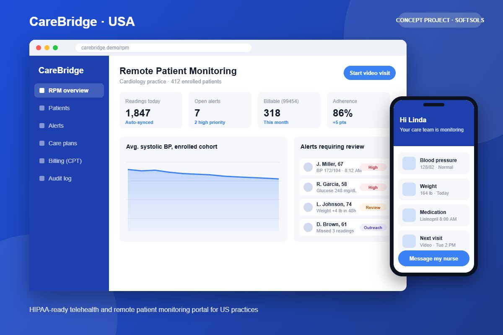Click Review badge for L. Johnson
The height and width of the screenshot is (335, 503).
point(373,207)
